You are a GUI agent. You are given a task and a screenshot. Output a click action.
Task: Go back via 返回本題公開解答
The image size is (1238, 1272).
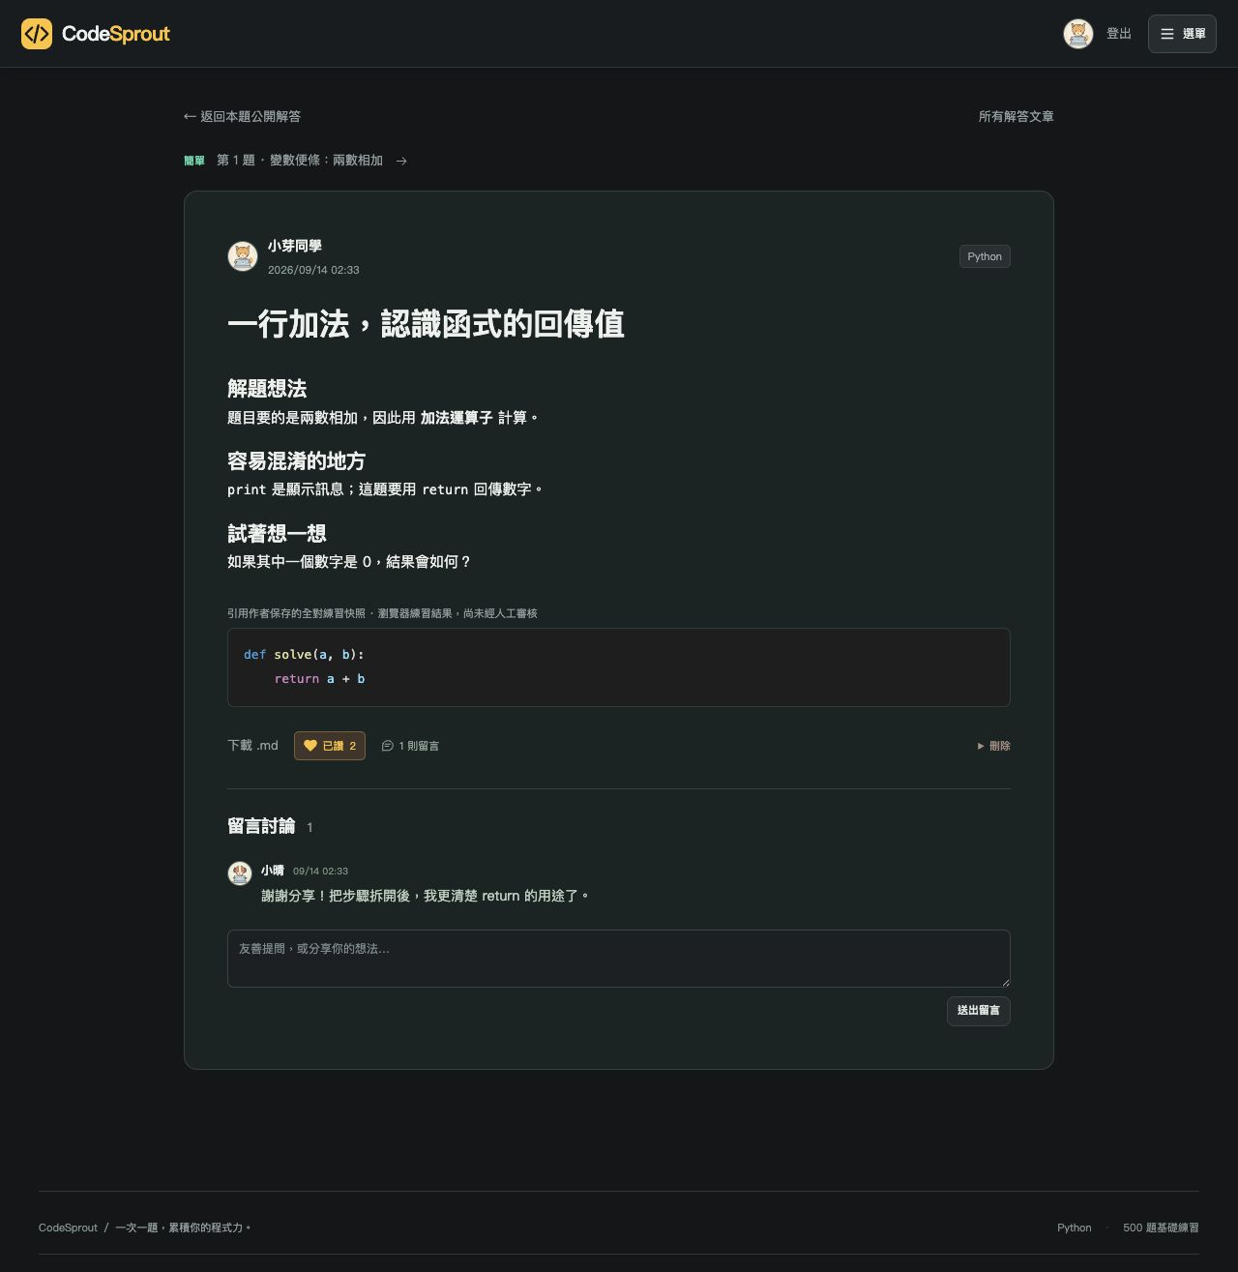click(242, 116)
